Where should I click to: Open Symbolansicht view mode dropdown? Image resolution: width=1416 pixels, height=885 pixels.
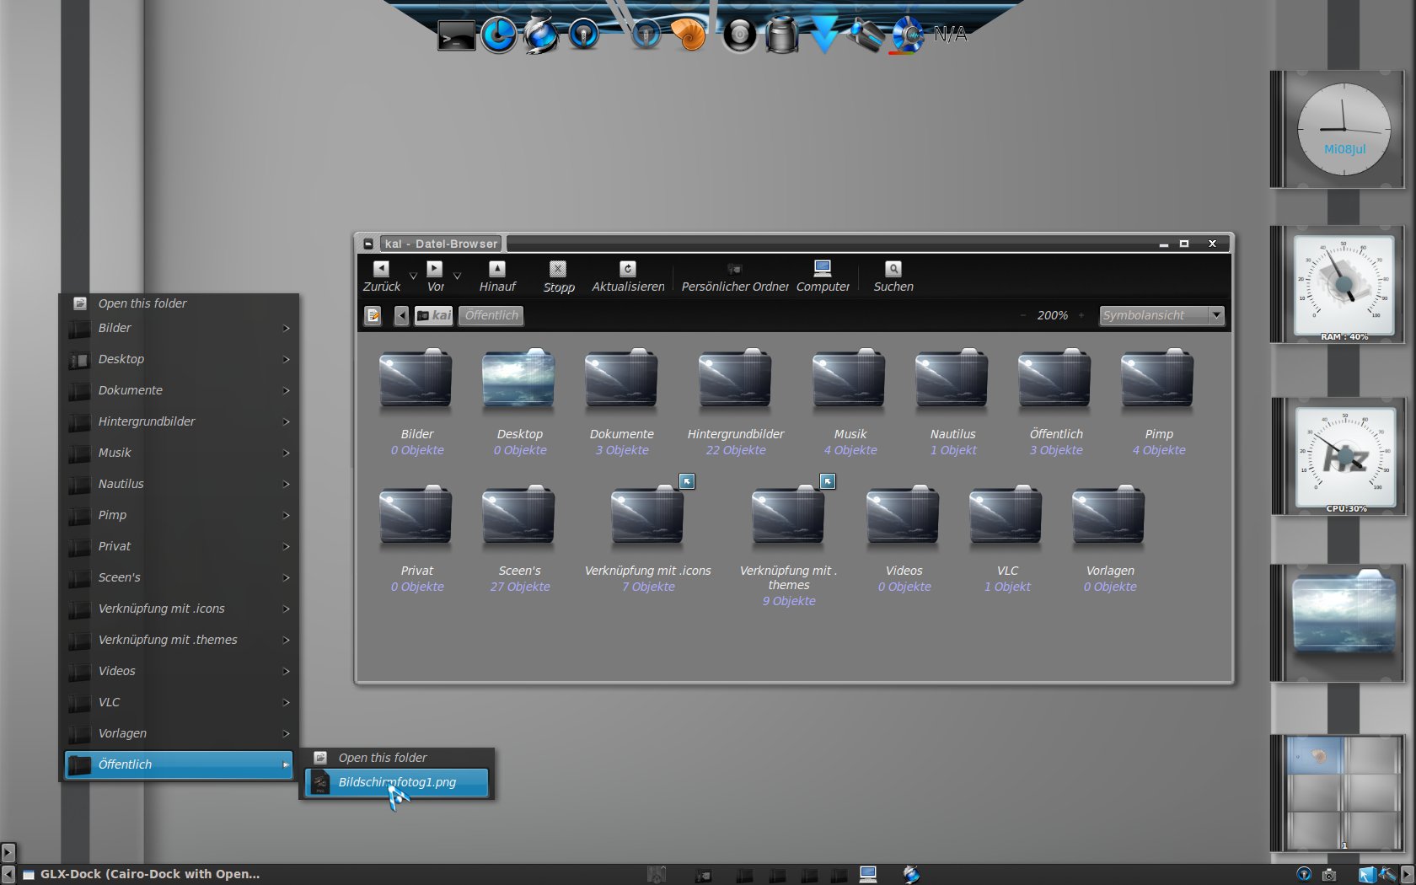click(x=1161, y=315)
